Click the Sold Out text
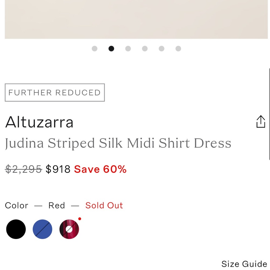Viewport: 270px width, 270px height. [x=104, y=205]
